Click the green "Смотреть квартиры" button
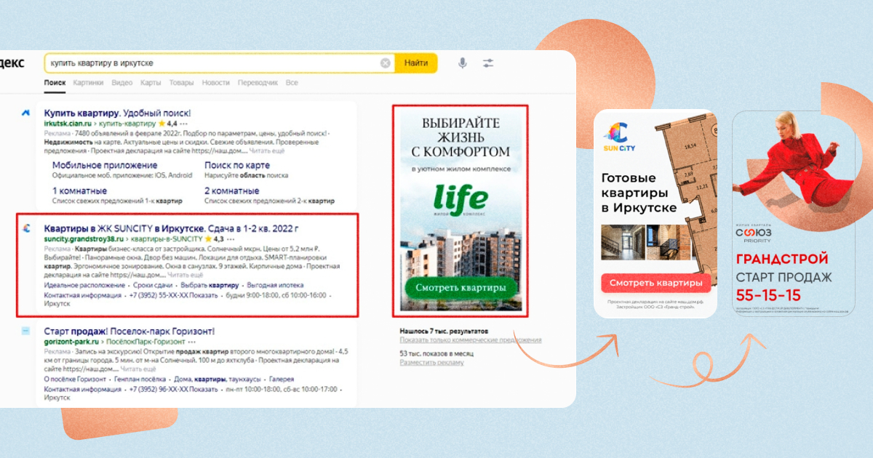Viewport: 873px width, 458px height. point(461,288)
